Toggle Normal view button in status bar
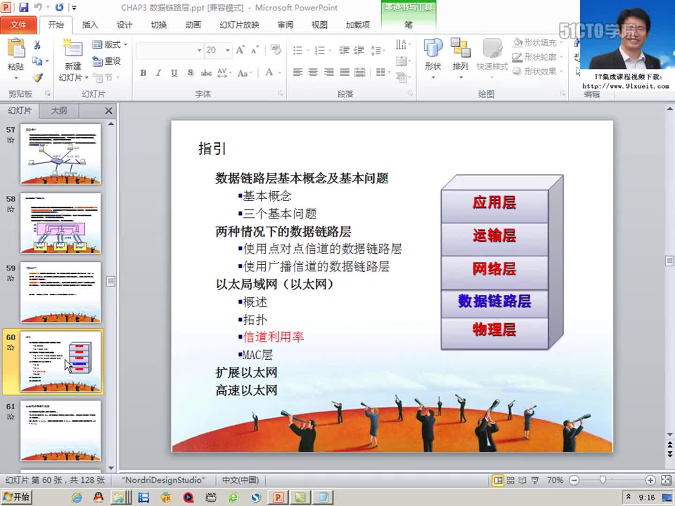This screenshot has width=675, height=506. point(498,480)
